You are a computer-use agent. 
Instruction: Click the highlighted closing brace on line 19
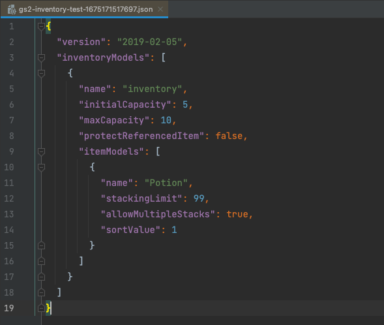click(48, 308)
